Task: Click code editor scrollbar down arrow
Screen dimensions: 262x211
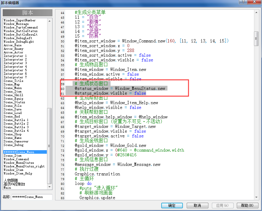Action: click(256, 197)
